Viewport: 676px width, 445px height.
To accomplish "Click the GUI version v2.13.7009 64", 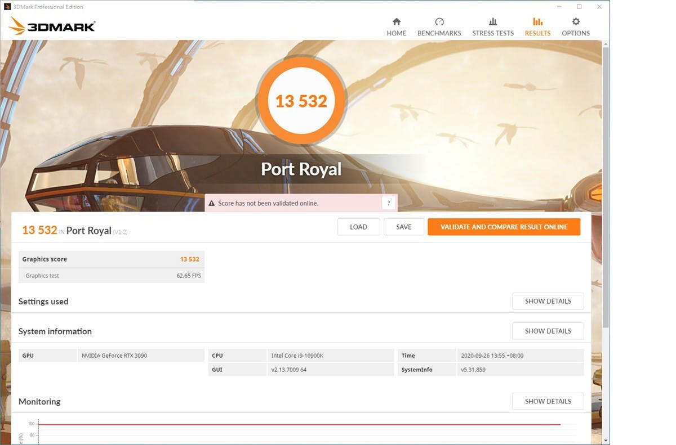I will click(289, 370).
